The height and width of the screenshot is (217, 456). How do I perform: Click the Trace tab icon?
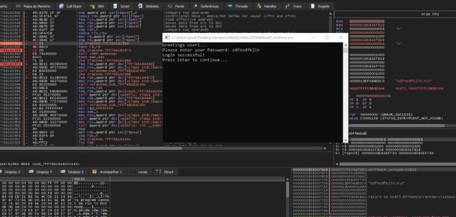coord(288,6)
